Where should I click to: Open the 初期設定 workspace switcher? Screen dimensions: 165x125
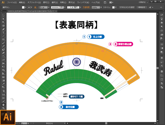[x=143, y=2]
